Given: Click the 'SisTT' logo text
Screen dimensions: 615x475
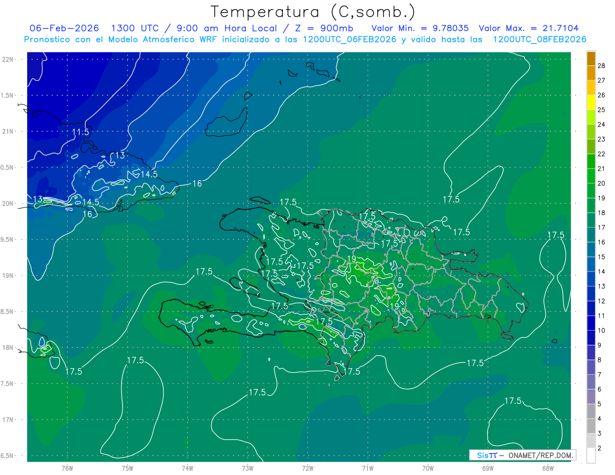Looking at the screenshot, I should click(x=487, y=455).
